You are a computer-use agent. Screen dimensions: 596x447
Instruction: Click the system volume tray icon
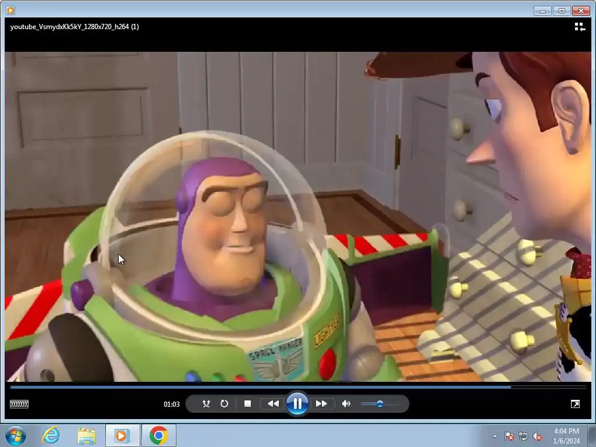click(x=537, y=436)
